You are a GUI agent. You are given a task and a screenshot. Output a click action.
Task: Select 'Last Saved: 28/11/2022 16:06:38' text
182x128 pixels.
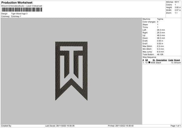click(60, 126)
